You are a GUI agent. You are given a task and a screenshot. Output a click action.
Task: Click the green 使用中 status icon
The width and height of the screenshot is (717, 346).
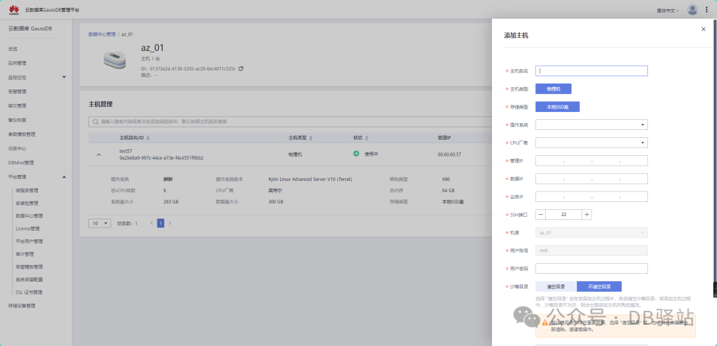pos(357,154)
